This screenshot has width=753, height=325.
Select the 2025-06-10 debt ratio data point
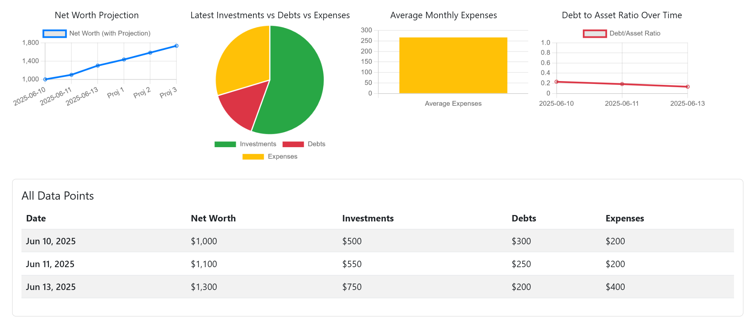tap(556, 82)
